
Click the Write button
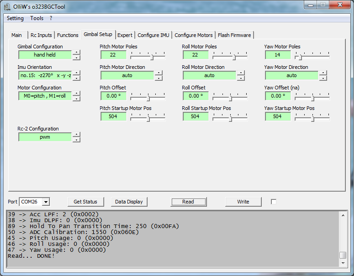coord(243,202)
